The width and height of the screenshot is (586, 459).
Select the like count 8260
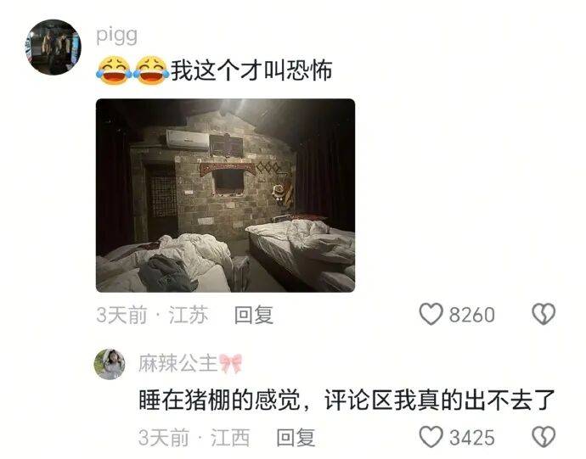coord(472,315)
